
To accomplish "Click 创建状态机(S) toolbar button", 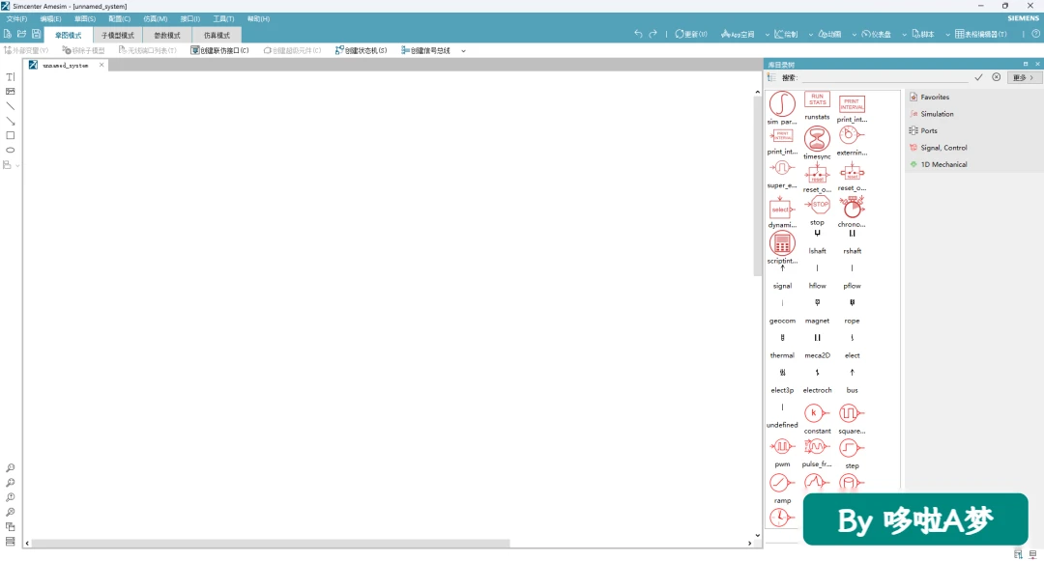I will [361, 50].
